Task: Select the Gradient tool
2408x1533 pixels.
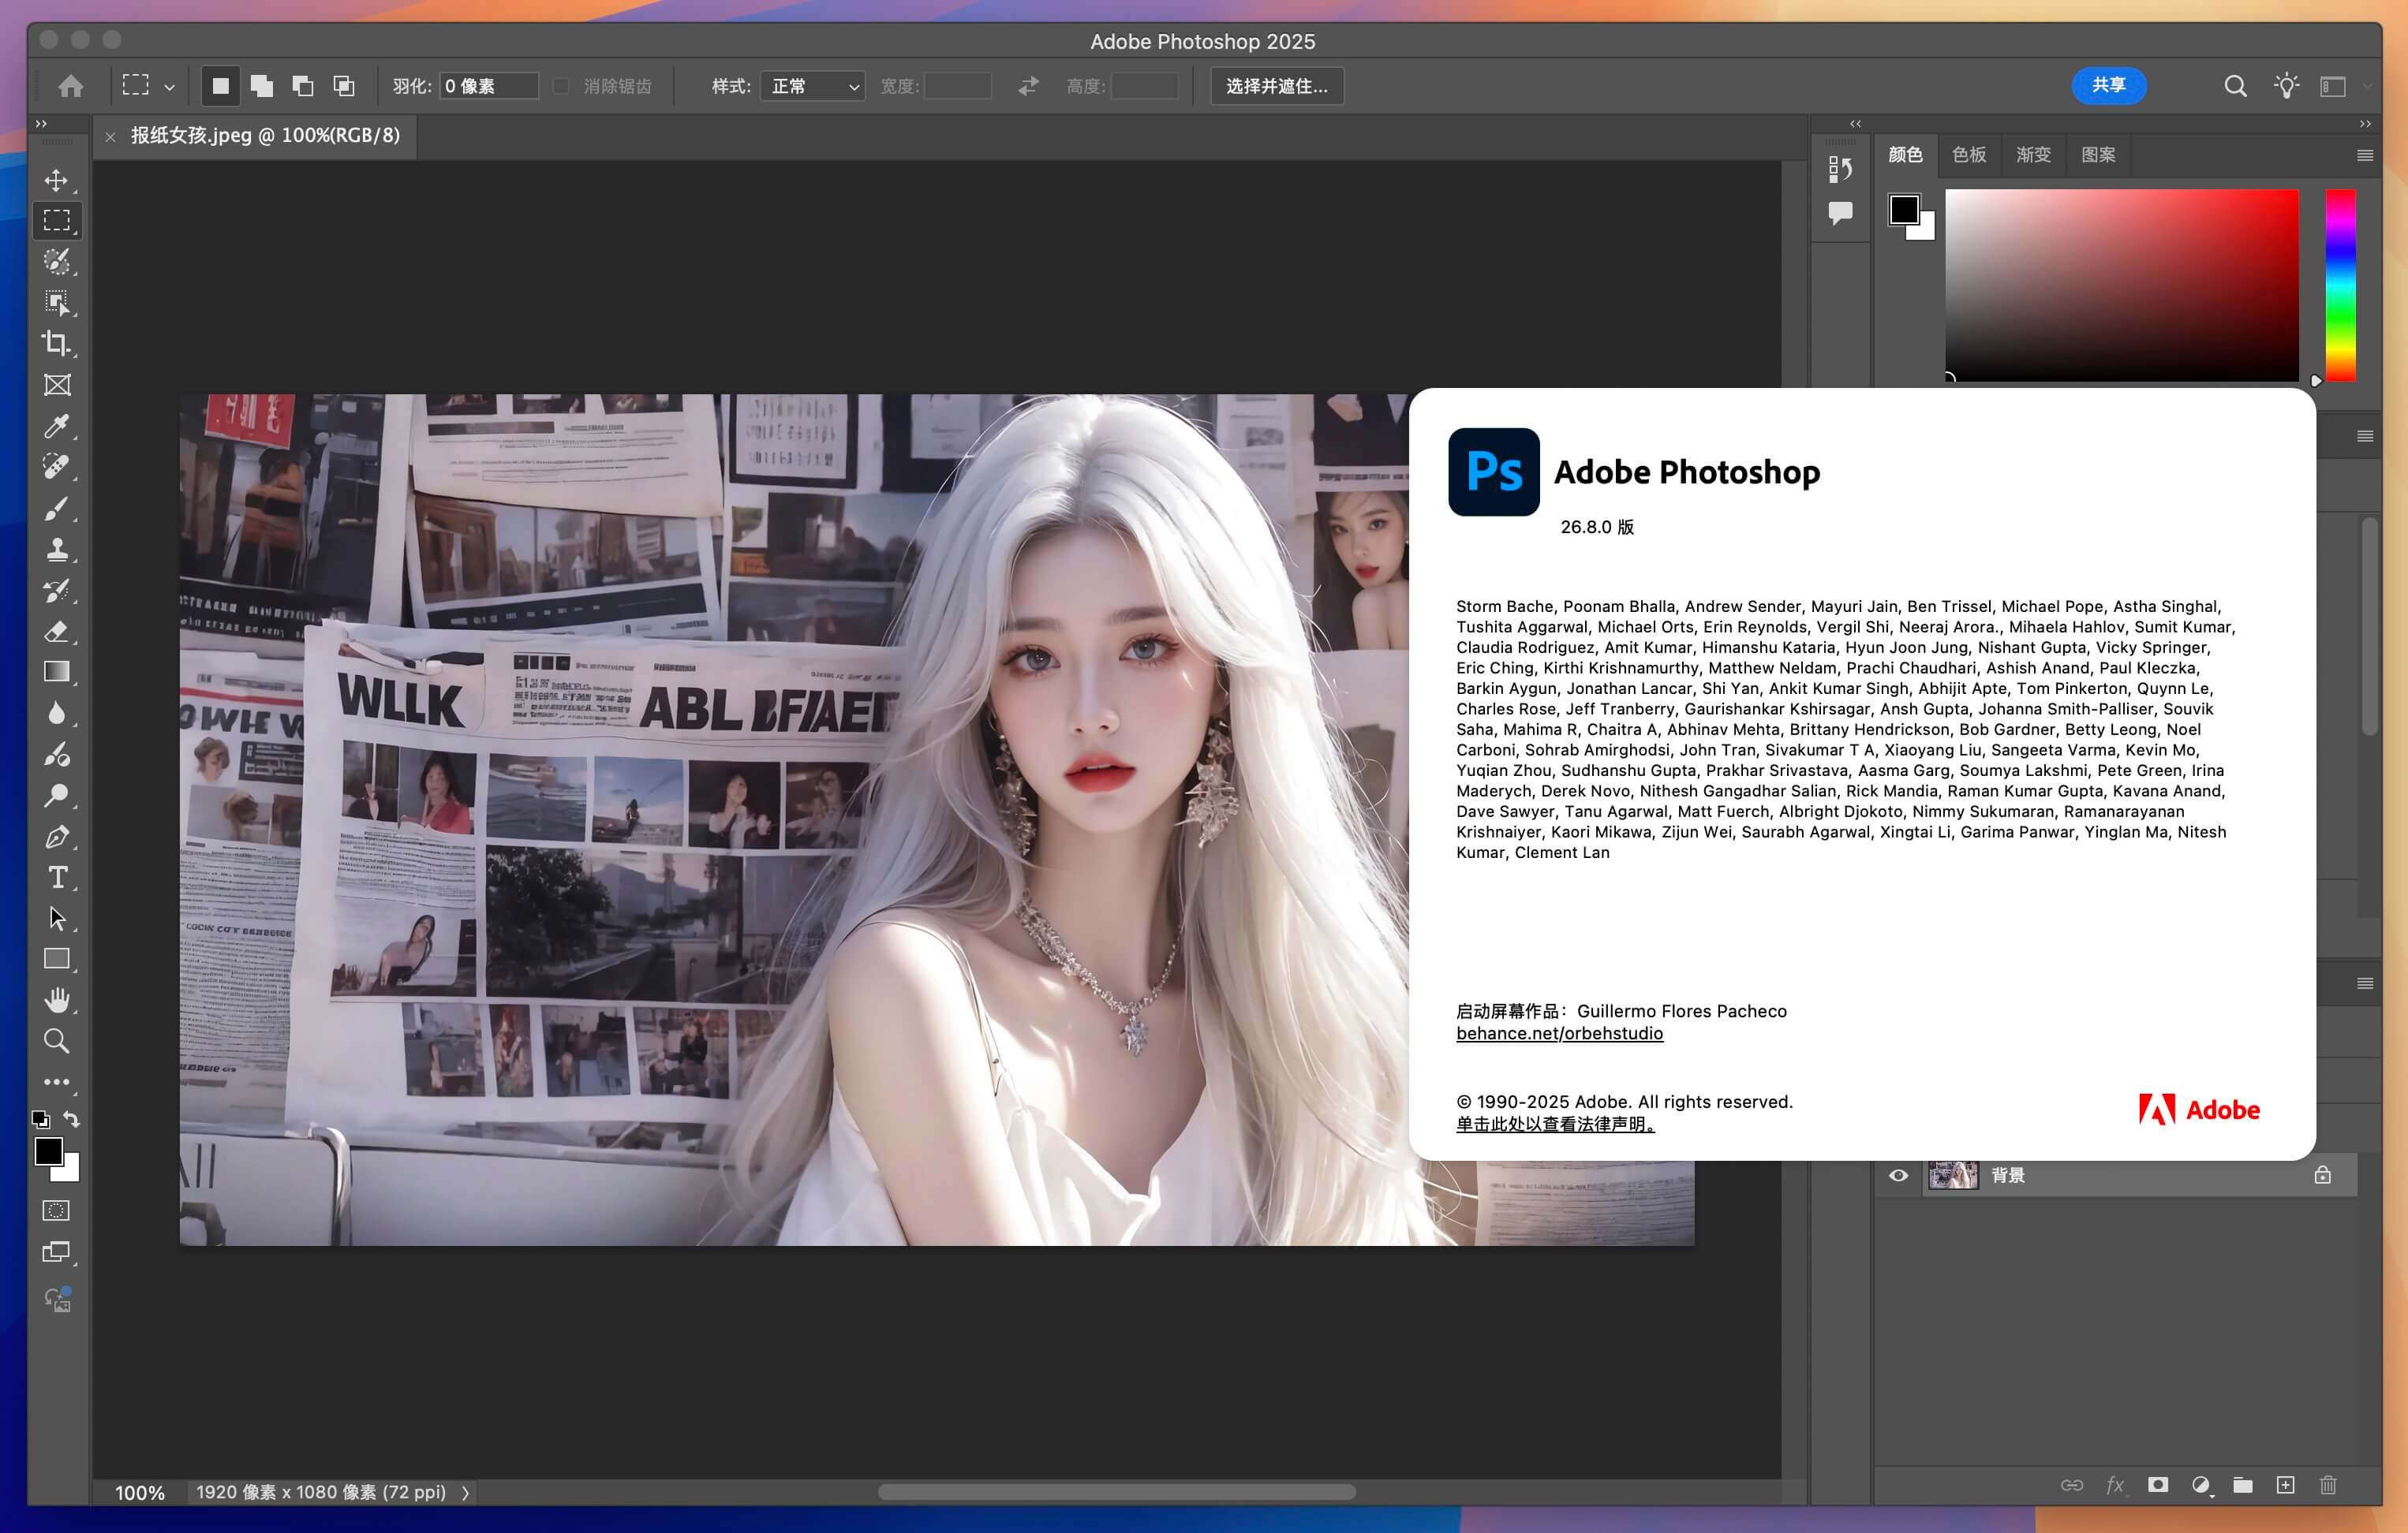Action: 56,672
